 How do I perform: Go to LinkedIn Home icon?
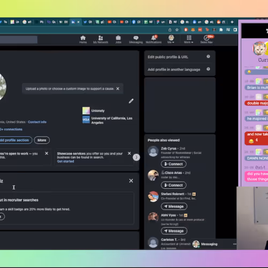[83, 38]
